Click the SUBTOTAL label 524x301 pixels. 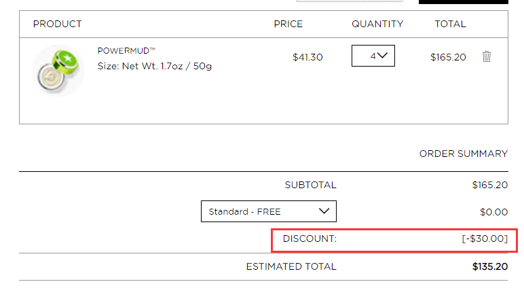[310, 185]
